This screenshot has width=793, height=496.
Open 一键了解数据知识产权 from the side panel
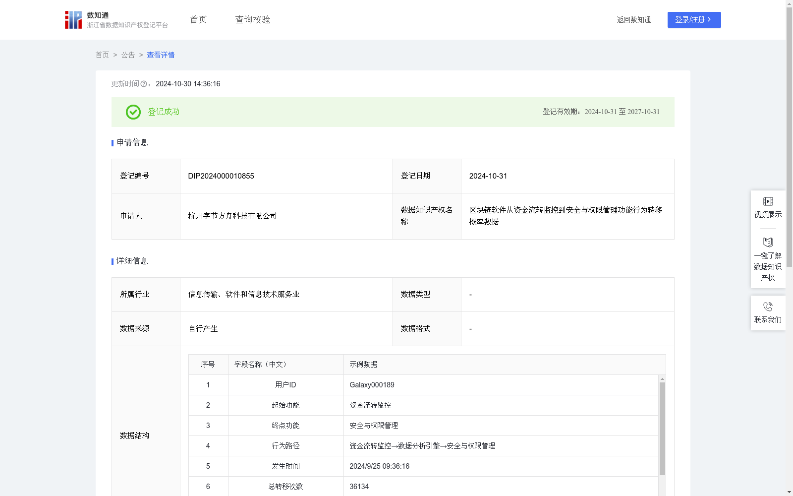[x=768, y=259]
